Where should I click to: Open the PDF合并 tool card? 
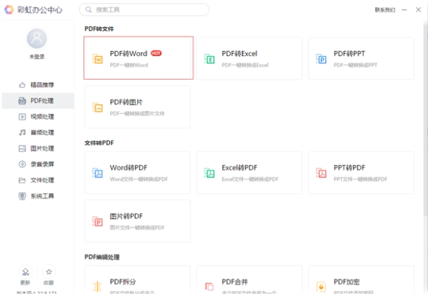pyautogui.click(x=249, y=280)
